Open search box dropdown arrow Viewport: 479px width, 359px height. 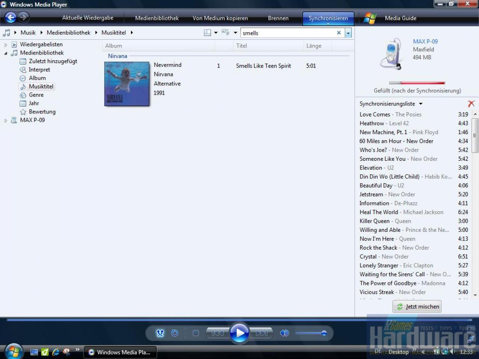(348, 33)
